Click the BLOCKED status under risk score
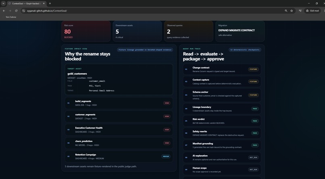 coord(69,37)
